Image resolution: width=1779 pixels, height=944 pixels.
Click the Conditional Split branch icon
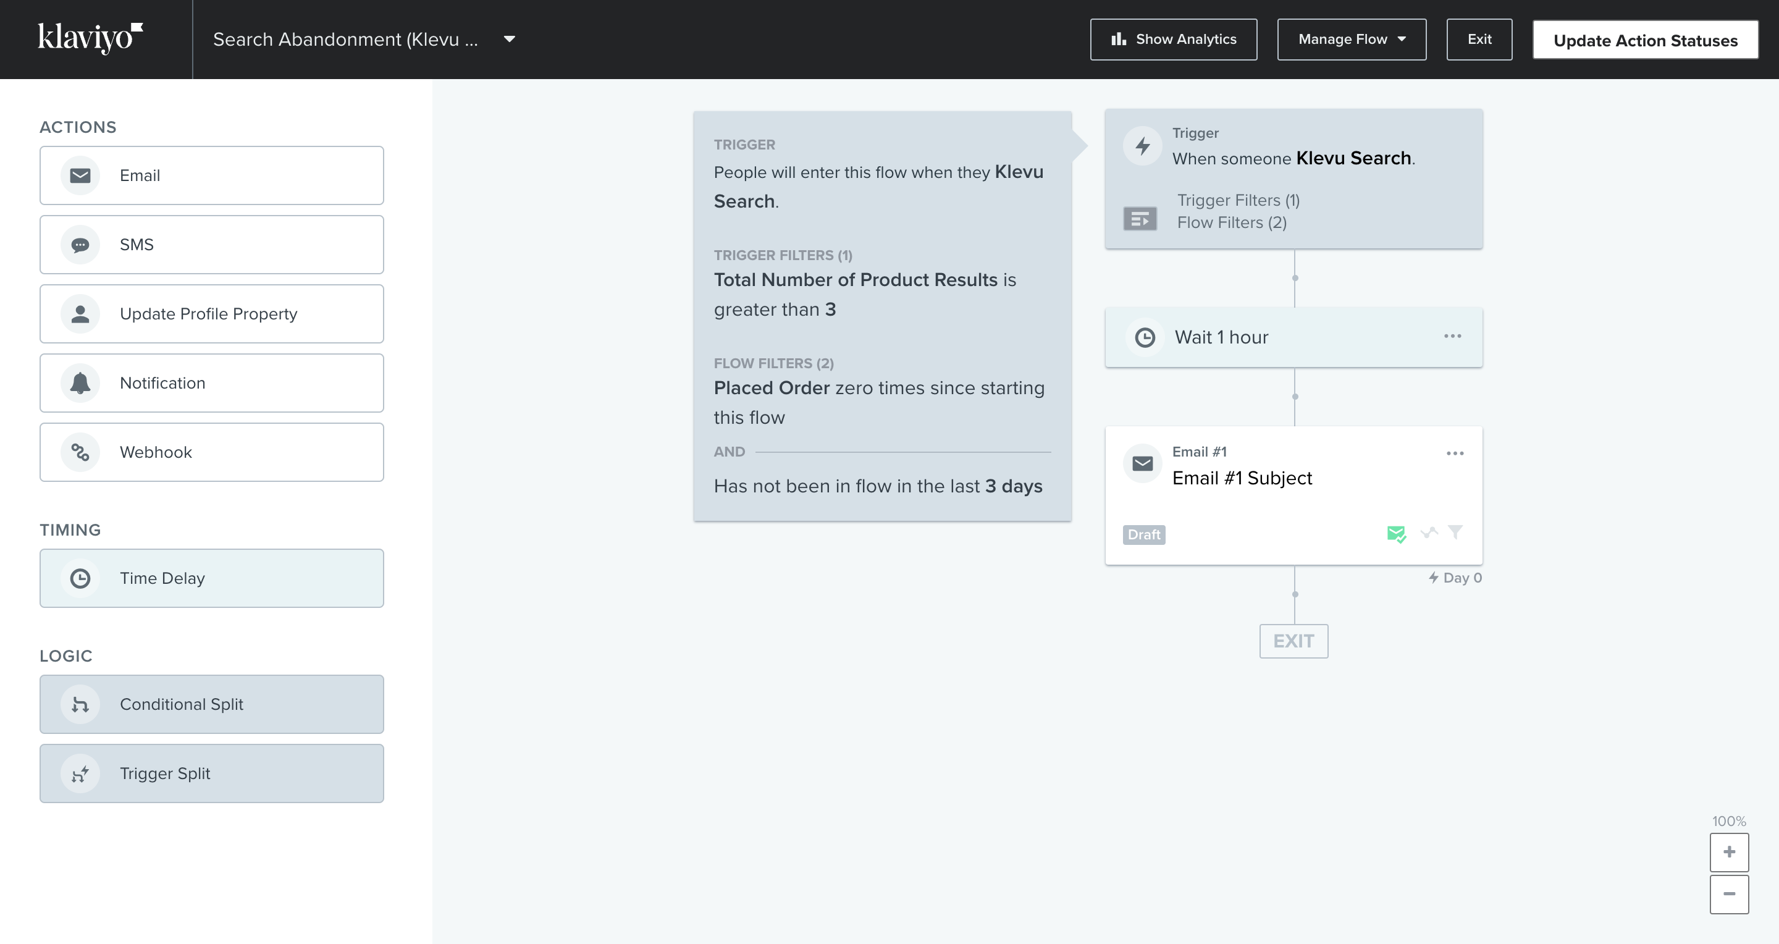click(x=80, y=704)
